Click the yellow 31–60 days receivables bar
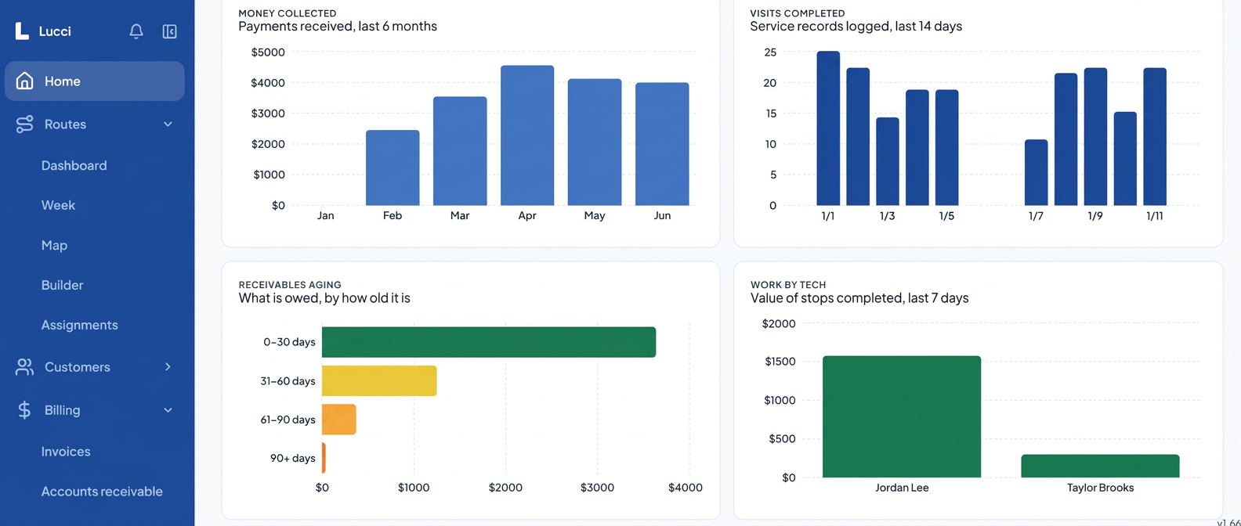The width and height of the screenshot is (1241, 526). pyautogui.click(x=379, y=380)
